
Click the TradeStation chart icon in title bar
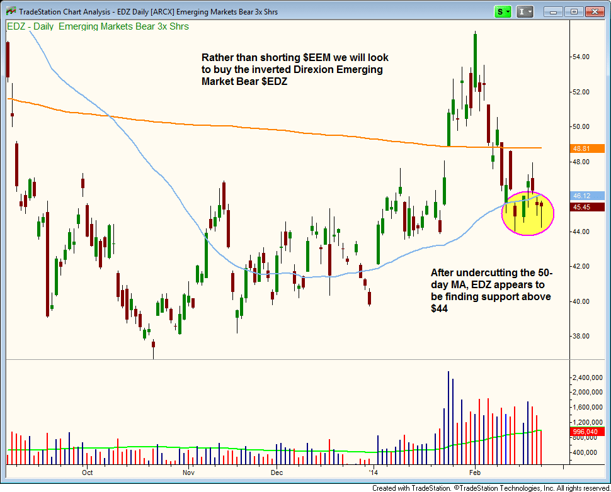tap(9, 11)
